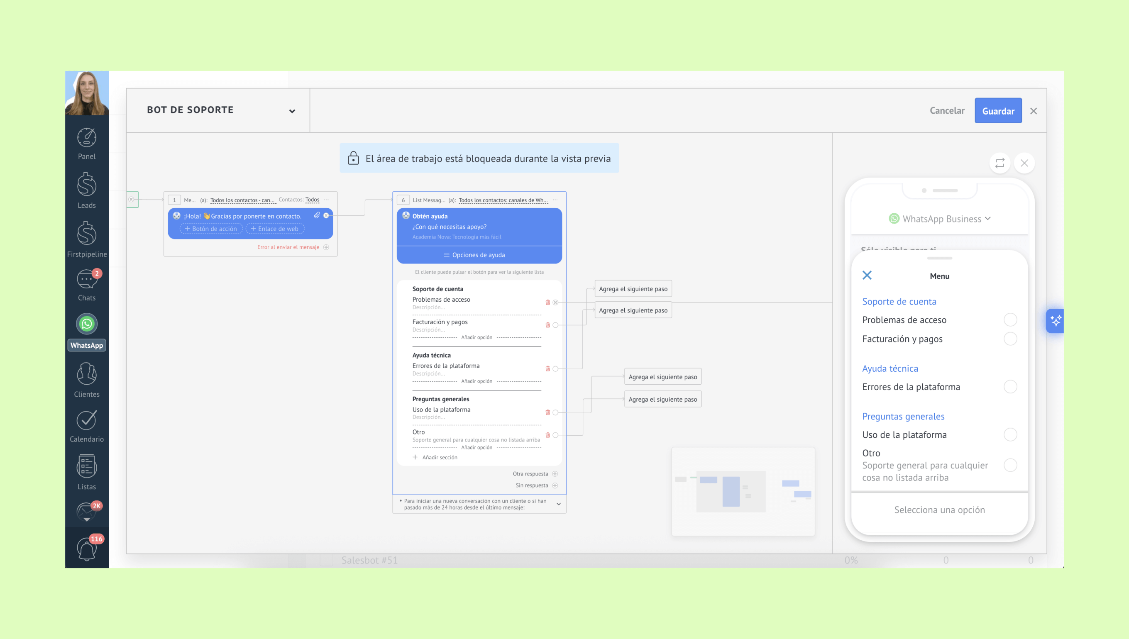This screenshot has width=1129, height=639.
Task: Select Errores de la plataforma radio option
Action: coord(1010,387)
